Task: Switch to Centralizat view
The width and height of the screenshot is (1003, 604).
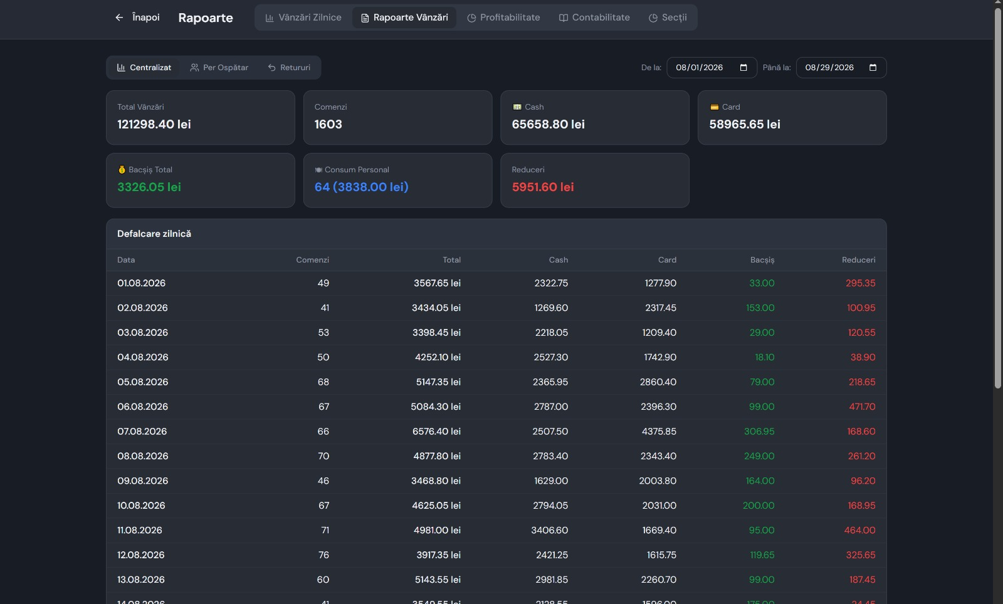Action: tap(144, 68)
